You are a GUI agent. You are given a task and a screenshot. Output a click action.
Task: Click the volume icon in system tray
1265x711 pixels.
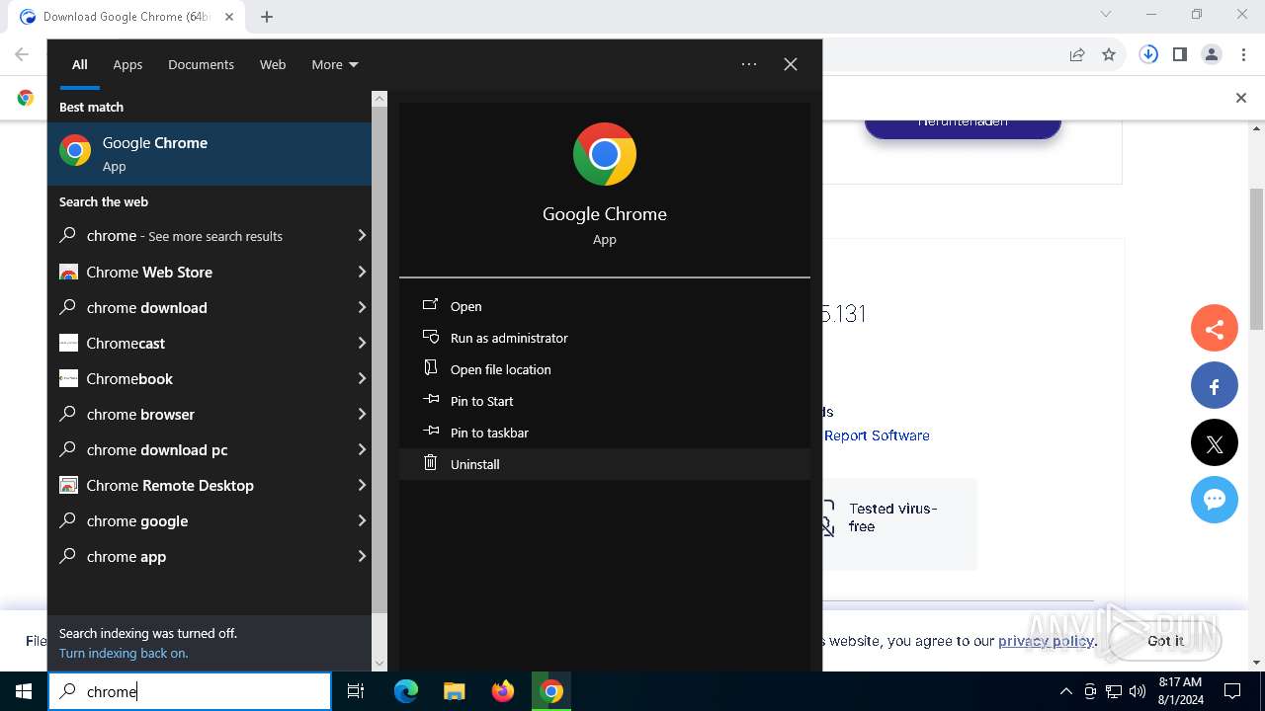(1138, 691)
